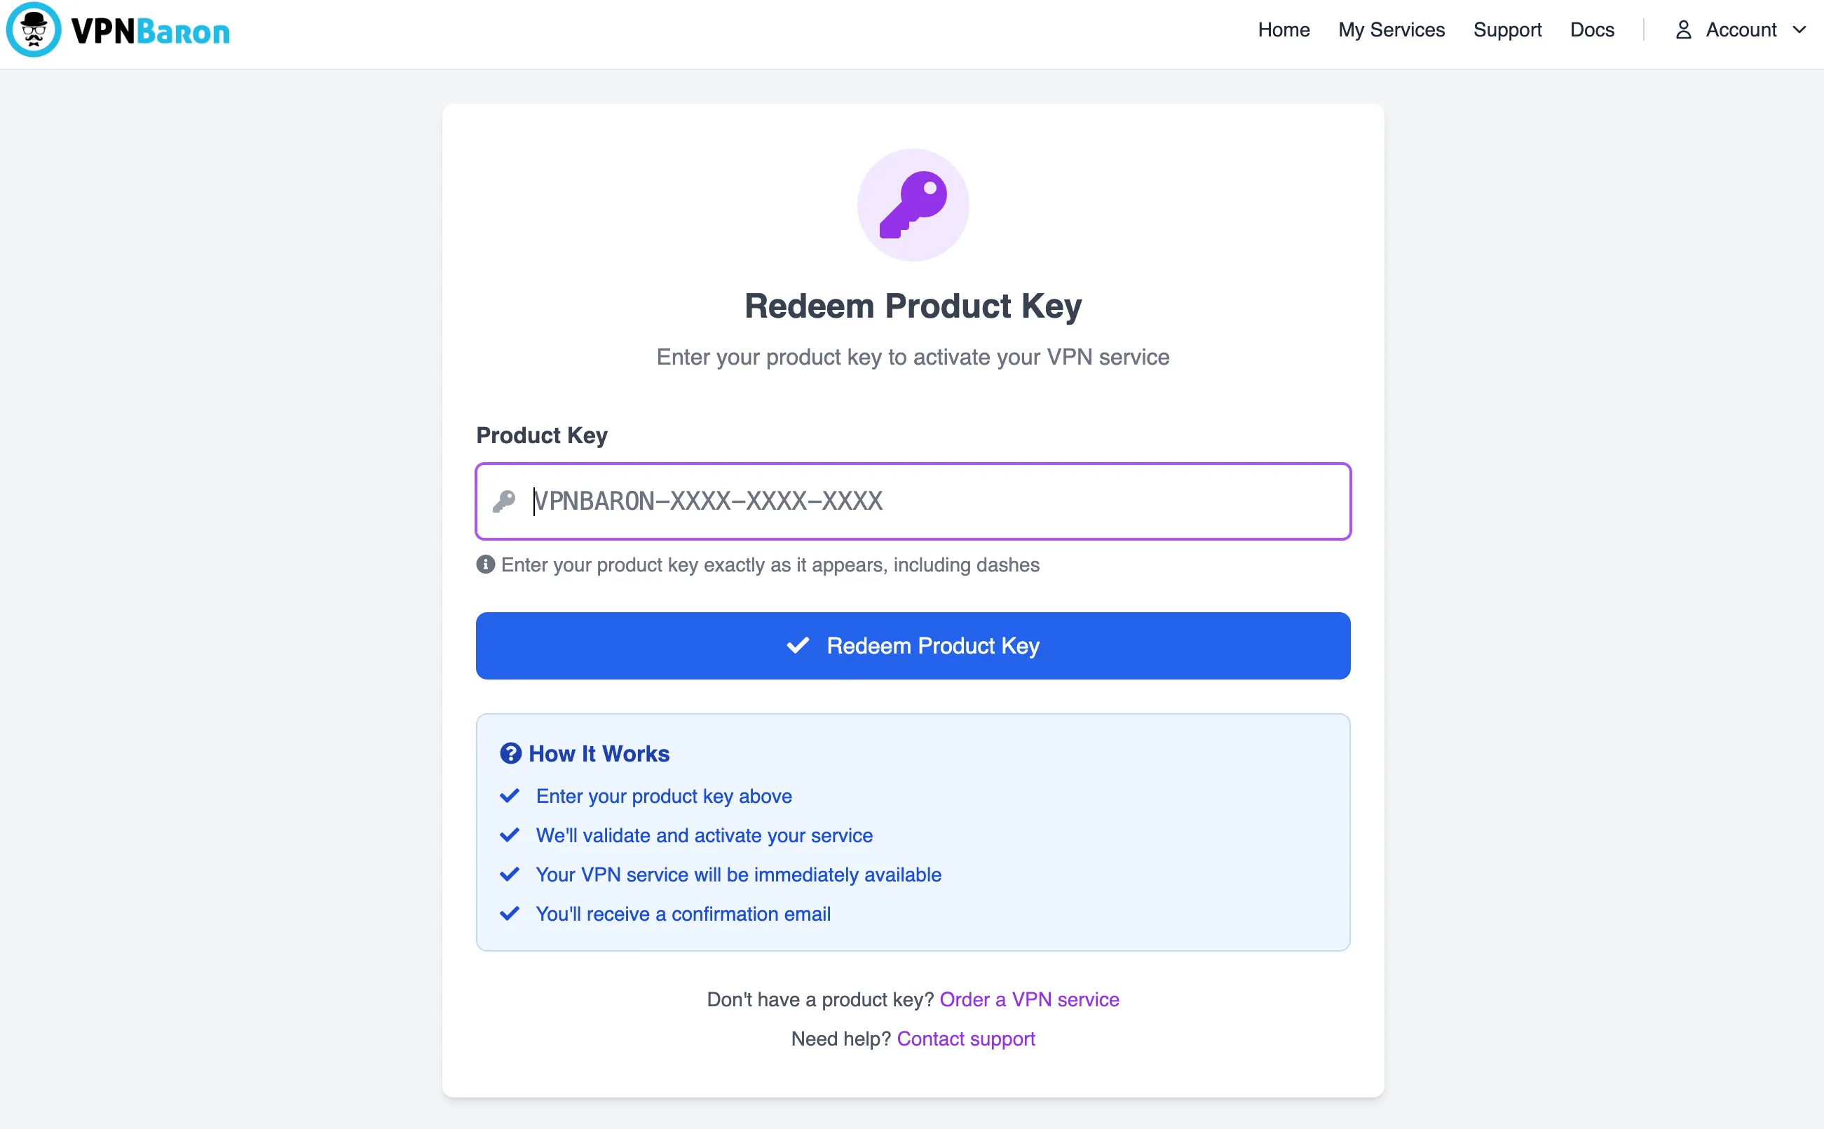
Task: Click the key icon inside the input field
Action: (x=506, y=501)
